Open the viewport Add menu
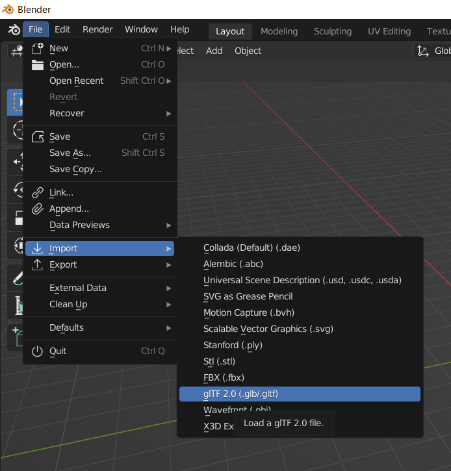Viewport: 451px width, 471px height. [214, 51]
